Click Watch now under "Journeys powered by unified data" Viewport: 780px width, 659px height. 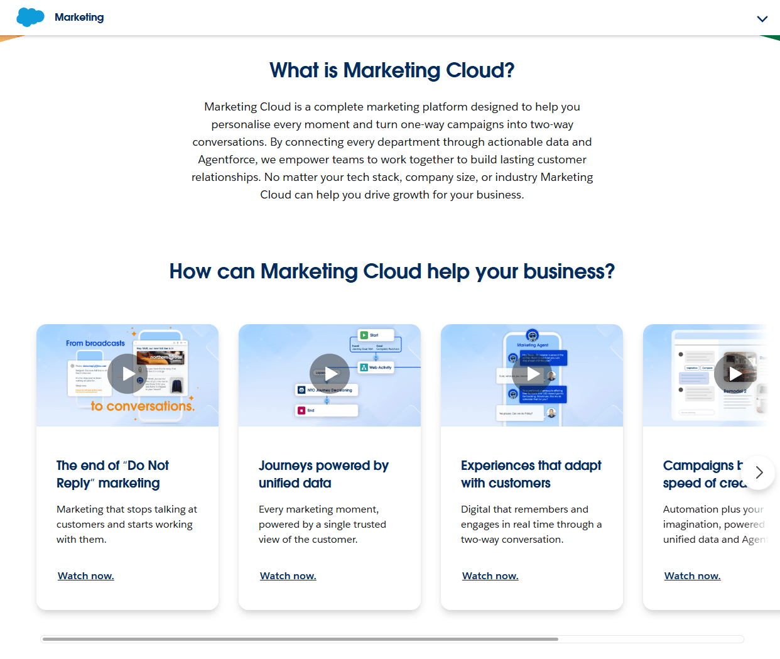(x=288, y=575)
